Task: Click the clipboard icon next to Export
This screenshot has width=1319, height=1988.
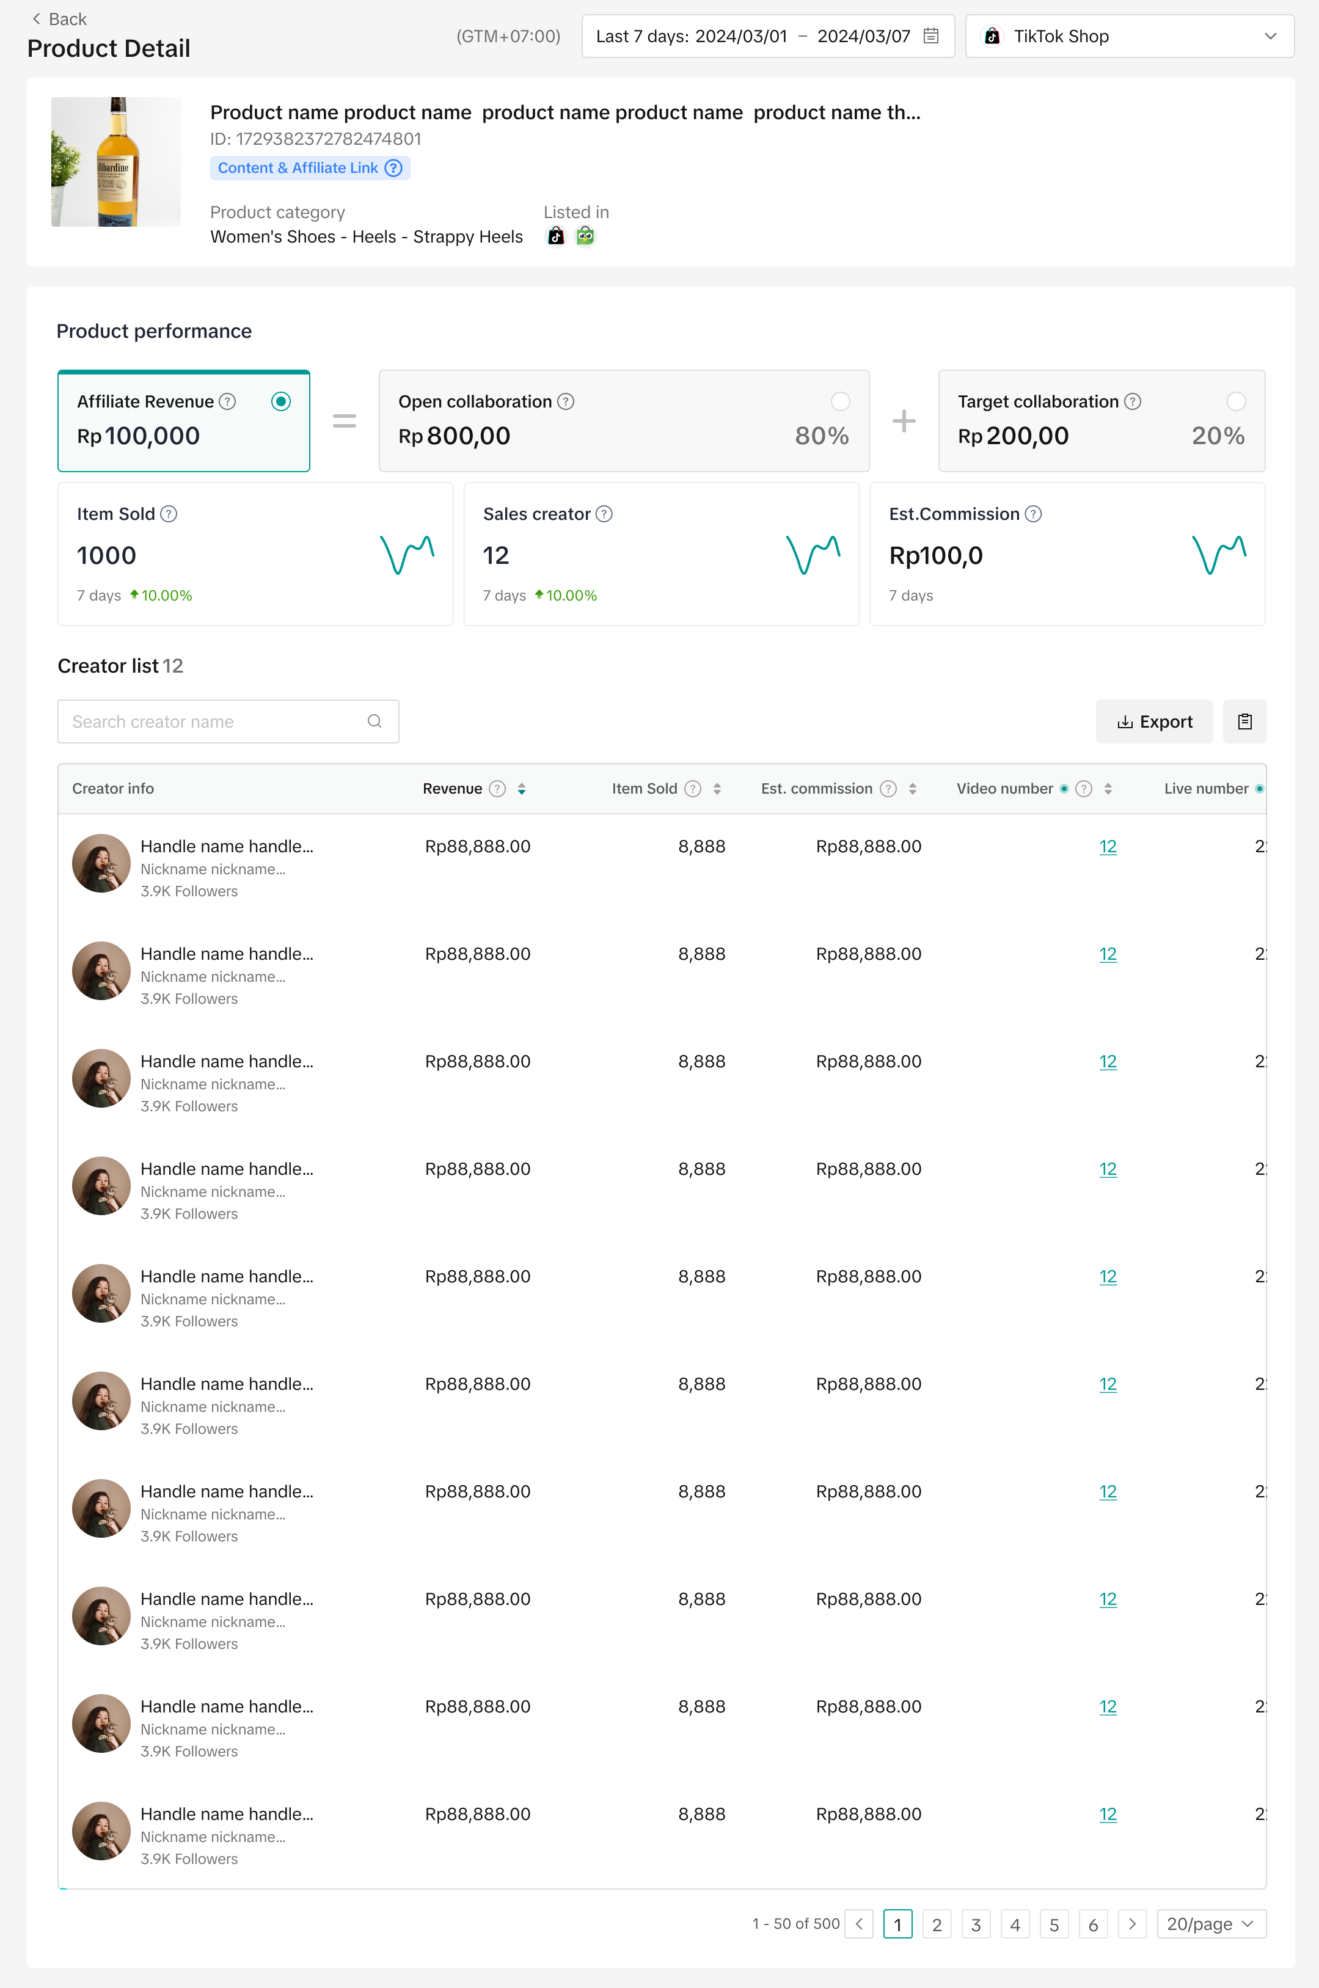Action: click(x=1244, y=722)
